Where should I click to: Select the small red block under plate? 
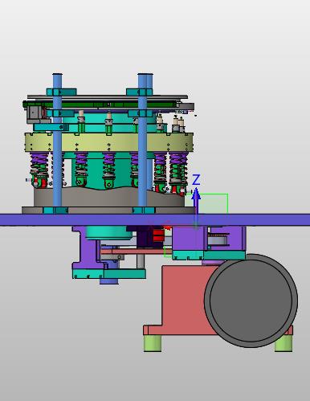click(158, 235)
